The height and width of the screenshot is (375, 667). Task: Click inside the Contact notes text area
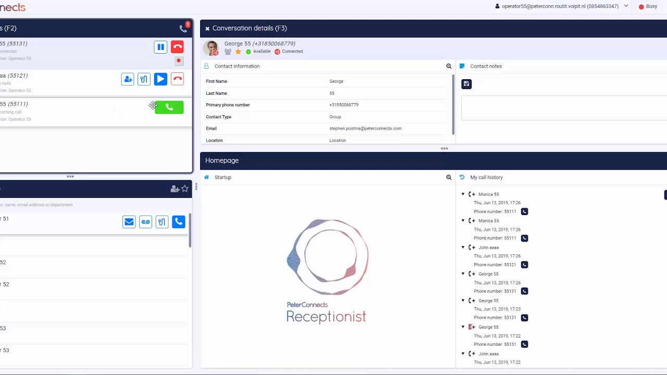click(564, 108)
